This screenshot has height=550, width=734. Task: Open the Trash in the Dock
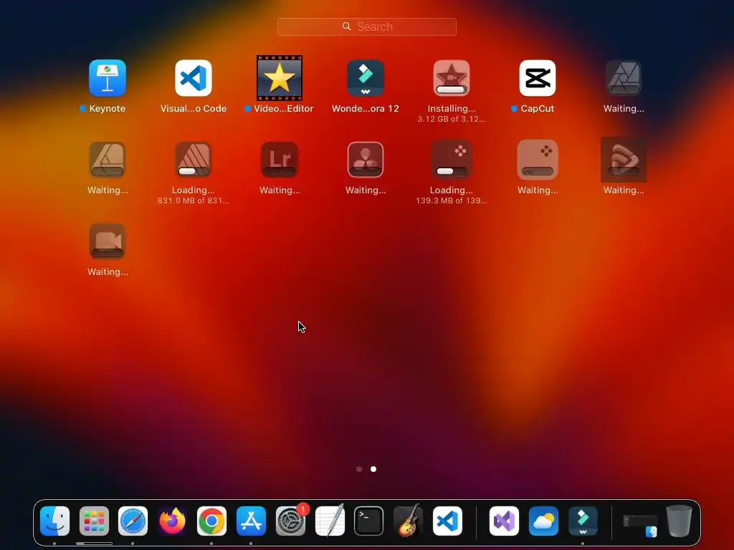click(x=680, y=521)
